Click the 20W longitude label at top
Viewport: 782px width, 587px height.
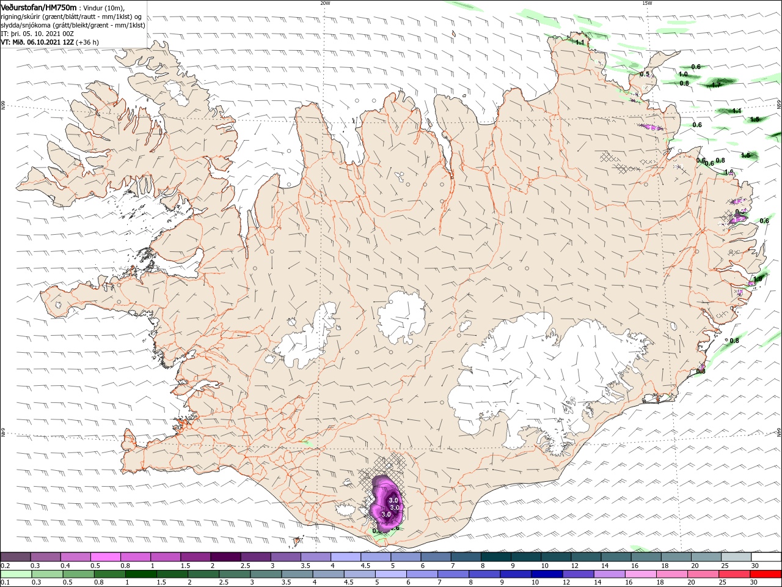(325, 3)
